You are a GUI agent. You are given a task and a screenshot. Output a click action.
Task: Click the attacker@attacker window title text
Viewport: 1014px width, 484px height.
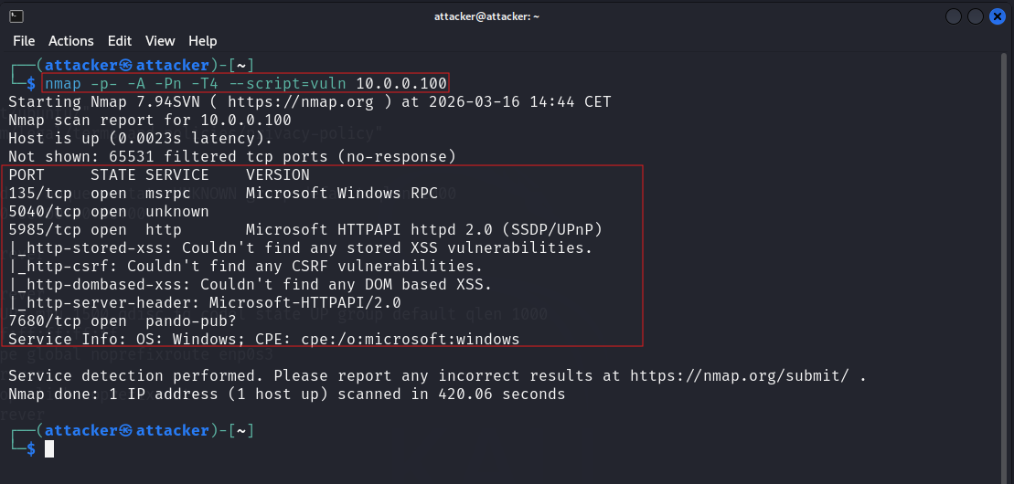486,16
